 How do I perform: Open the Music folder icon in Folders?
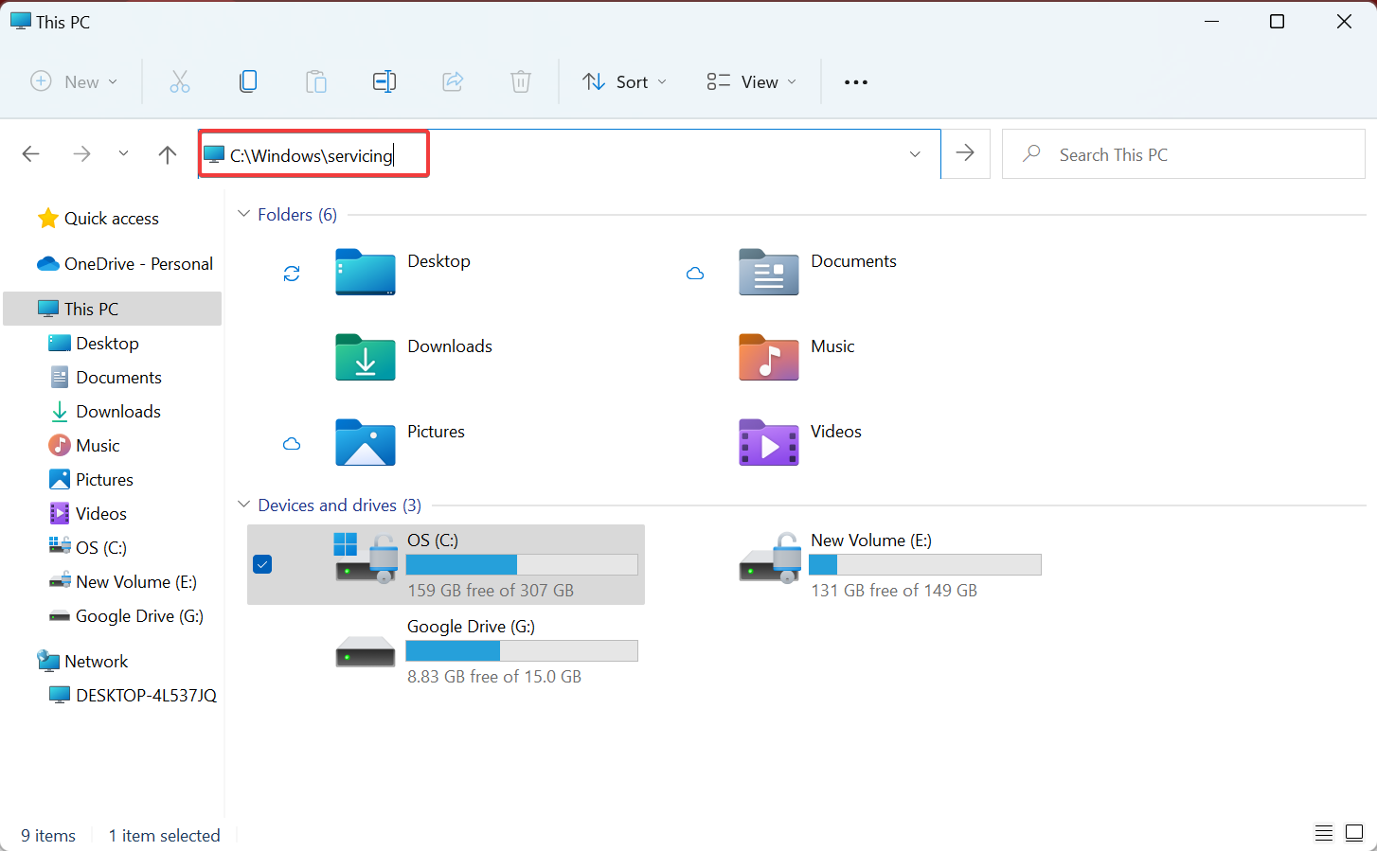tap(769, 357)
